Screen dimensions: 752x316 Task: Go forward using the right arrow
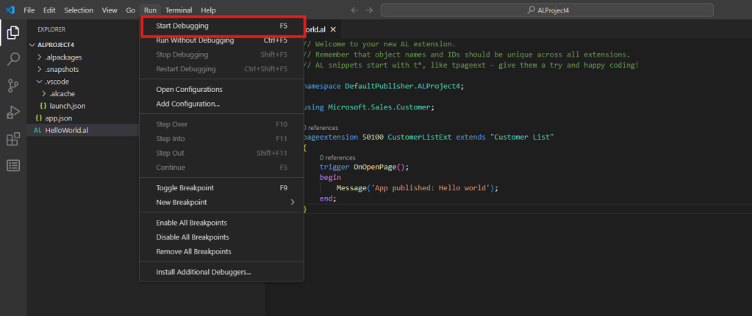click(x=369, y=10)
